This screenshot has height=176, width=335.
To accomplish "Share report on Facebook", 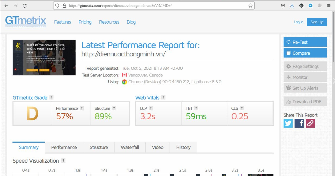I will click(299, 123).
